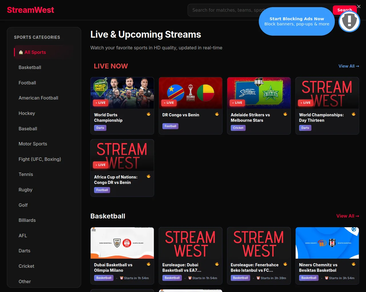The image size is (366, 292).
Task: Click flame icon on Dubai Basketball vs Olimpia Milano
Action: tap(149, 264)
